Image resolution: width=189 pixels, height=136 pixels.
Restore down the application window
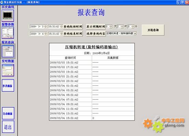click(x=183, y=2)
